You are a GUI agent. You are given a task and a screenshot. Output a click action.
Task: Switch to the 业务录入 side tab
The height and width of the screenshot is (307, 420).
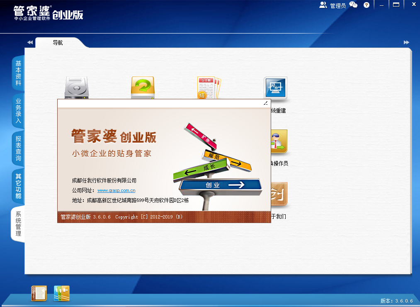point(18,111)
